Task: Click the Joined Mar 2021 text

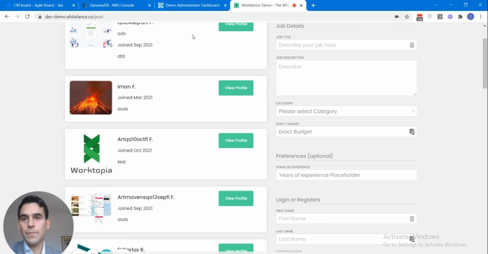Action: [135, 98]
